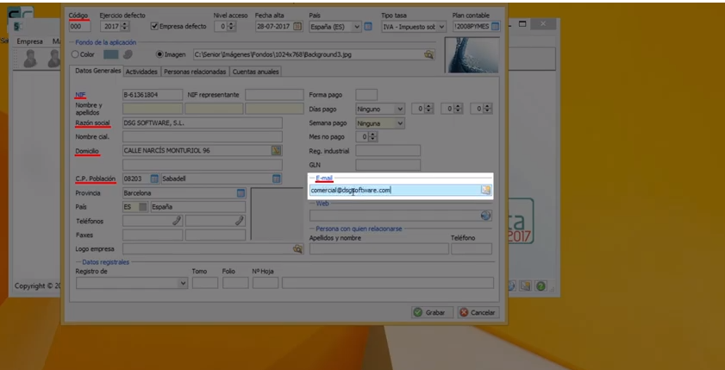Open the Domicilio address lookup icon
The height and width of the screenshot is (370, 725).
click(x=277, y=151)
